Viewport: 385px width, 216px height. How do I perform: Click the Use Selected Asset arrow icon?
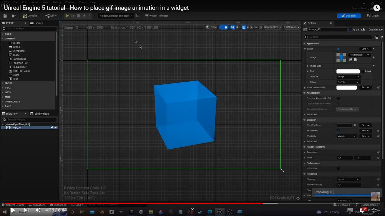351,60
